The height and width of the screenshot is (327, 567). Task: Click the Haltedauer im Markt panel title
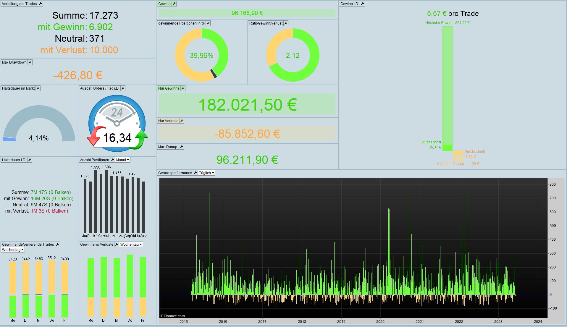pyautogui.click(x=18, y=88)
